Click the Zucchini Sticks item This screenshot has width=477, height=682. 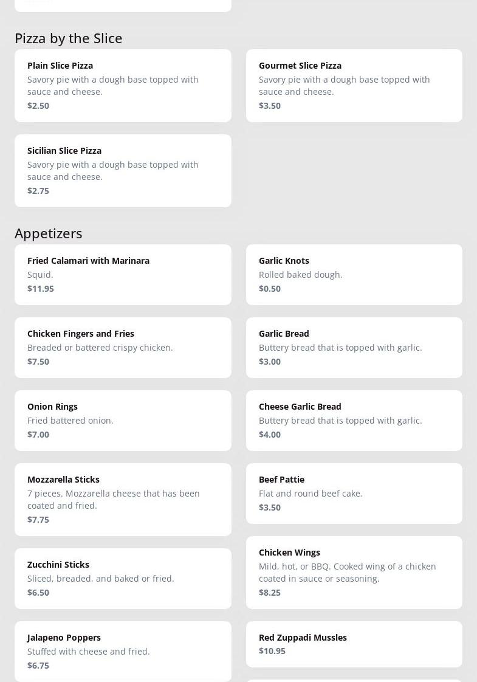(x=123, y=578)
